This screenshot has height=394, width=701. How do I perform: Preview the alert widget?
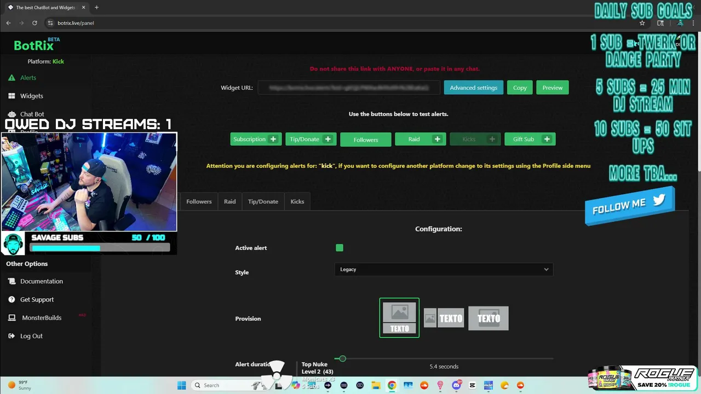tap(553, 88)
